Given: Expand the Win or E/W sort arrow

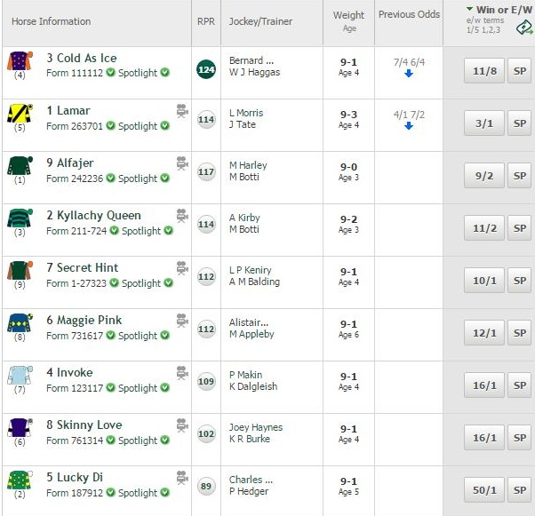Looking at the screenshot, I should click(x=470, y=9).
